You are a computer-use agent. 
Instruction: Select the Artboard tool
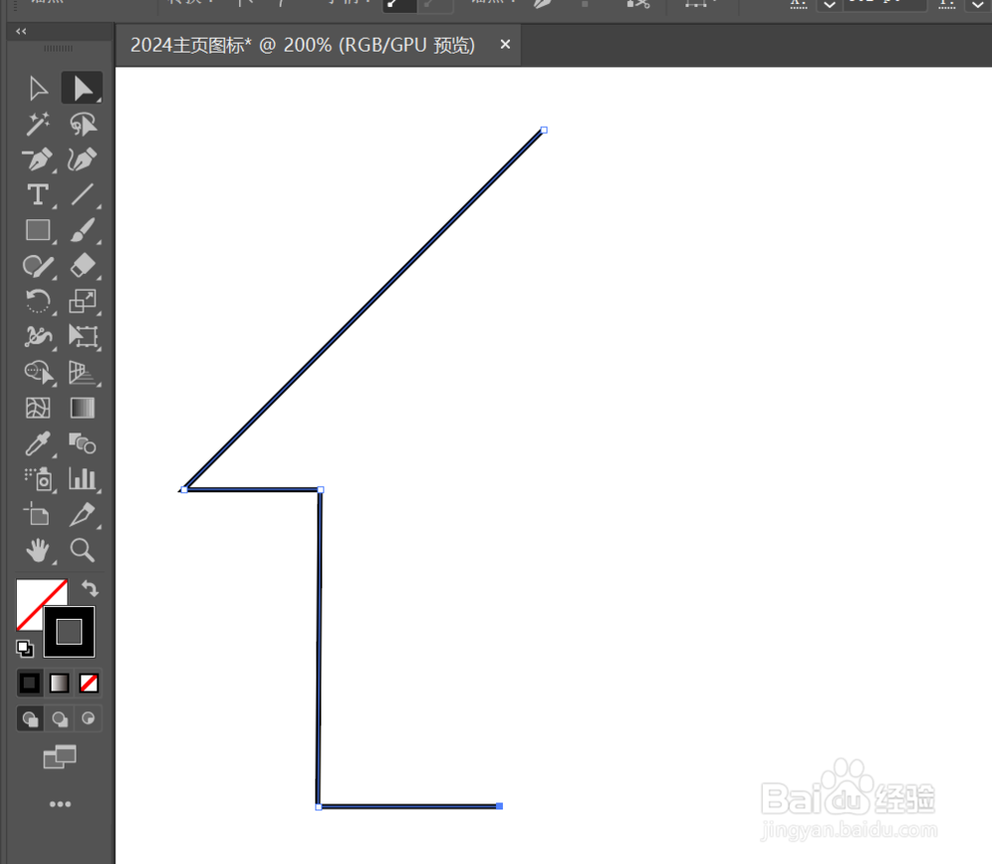coord(37,514)
